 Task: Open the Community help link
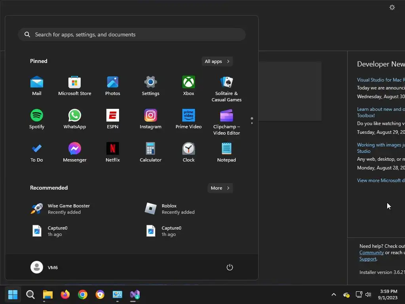(x=371, y=253)
